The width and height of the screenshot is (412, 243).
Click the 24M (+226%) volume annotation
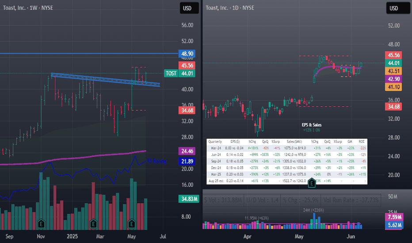point(313,210)
